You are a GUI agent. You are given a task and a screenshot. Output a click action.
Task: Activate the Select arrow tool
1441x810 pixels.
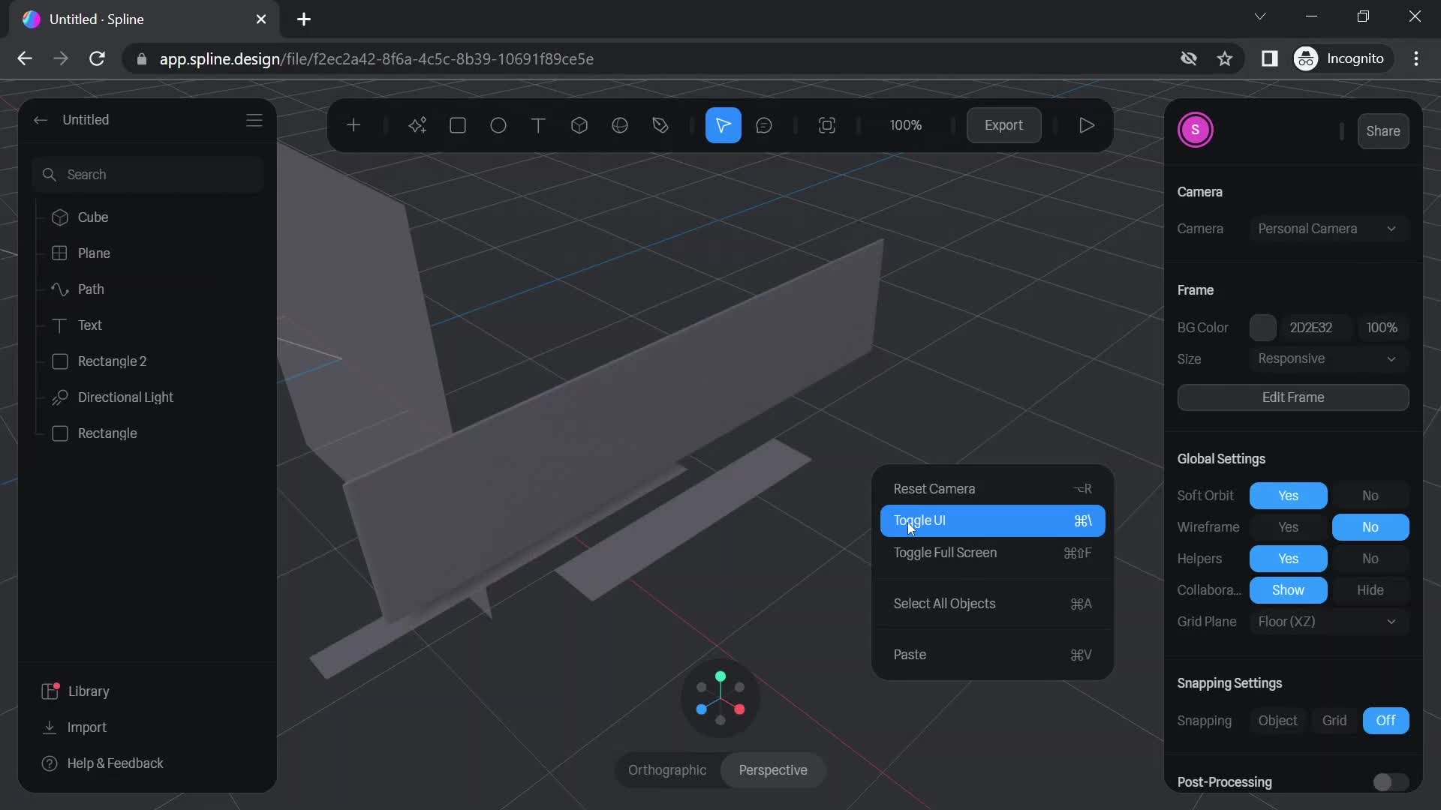tap(724, 125)
